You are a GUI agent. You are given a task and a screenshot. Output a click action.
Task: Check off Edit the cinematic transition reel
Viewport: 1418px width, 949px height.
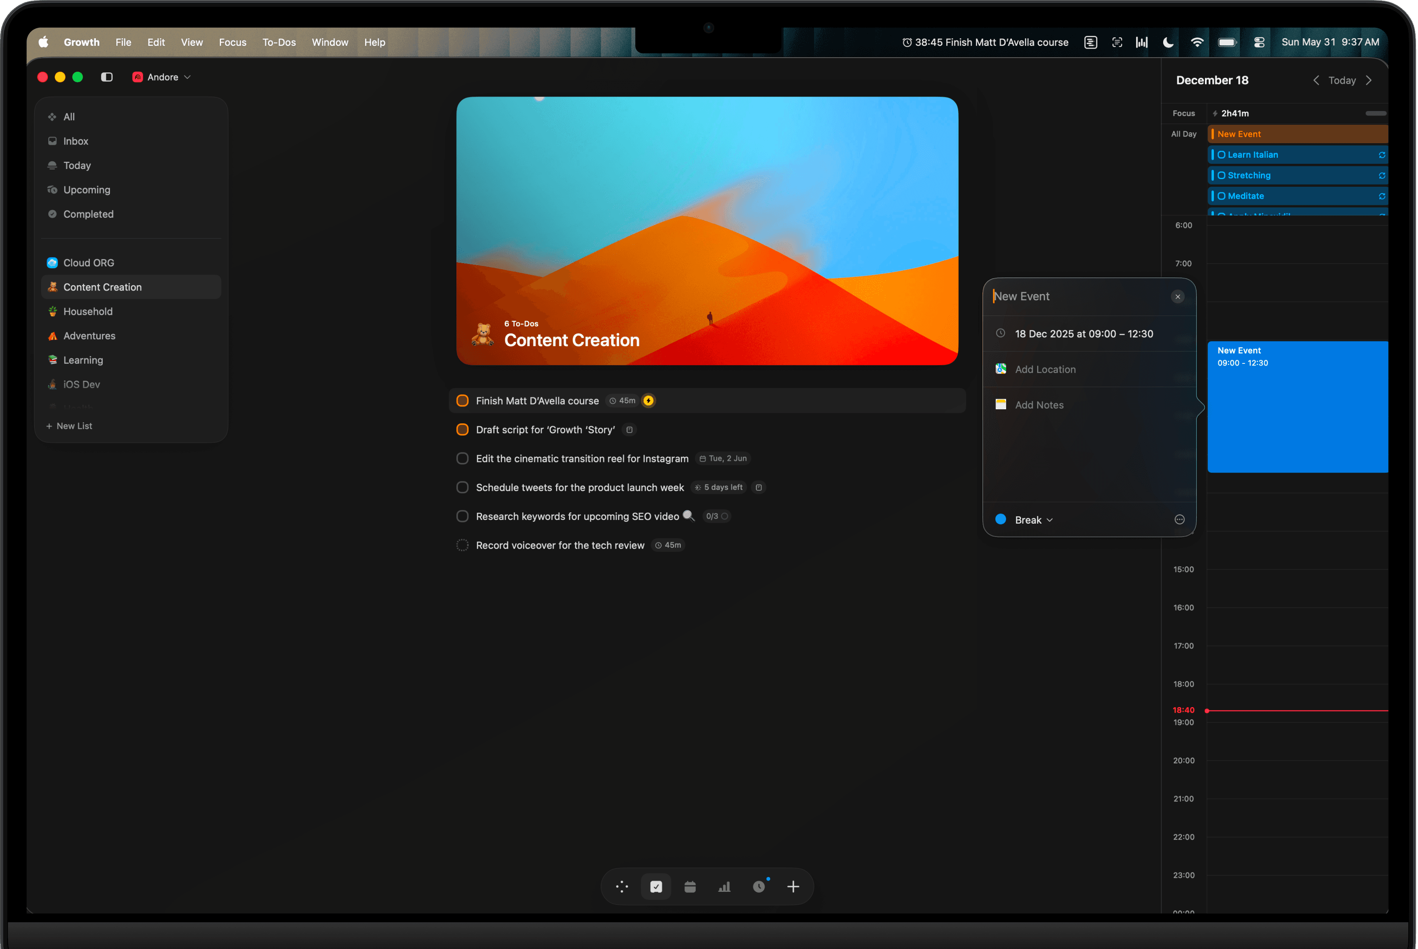pyautogui.click(x=463, y=458)
